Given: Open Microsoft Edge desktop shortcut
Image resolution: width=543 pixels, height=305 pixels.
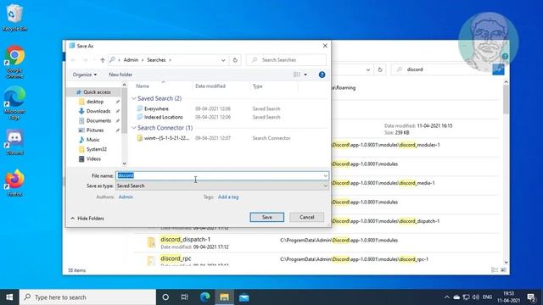Looking at the screenshot, I should [14, 103].
